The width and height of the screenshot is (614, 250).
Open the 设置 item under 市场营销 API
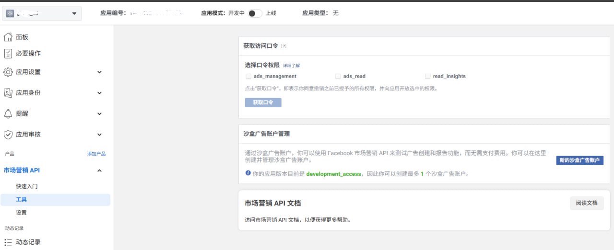point(22,213)
